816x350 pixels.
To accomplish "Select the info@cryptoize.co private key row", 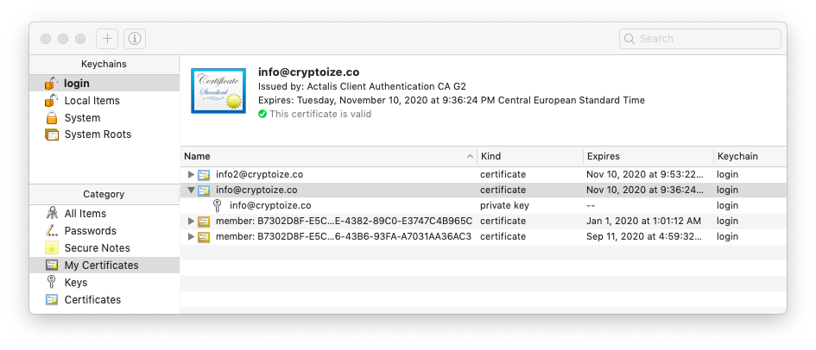I will [483, 206].
